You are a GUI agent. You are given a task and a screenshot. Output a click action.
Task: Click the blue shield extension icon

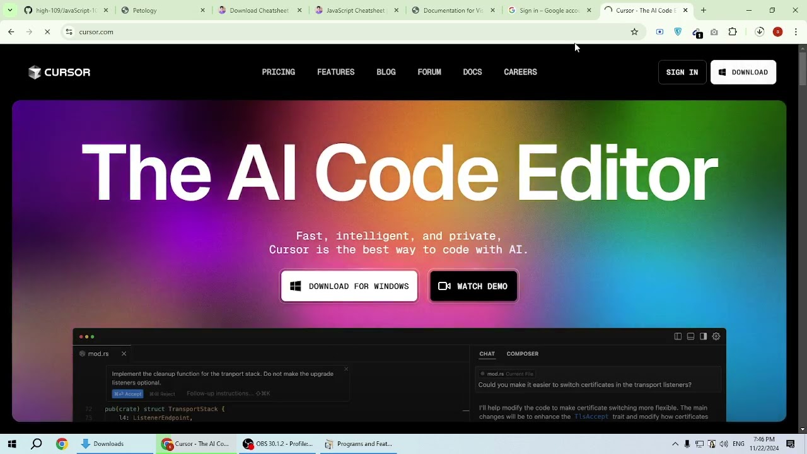click(x=678, y=32)
